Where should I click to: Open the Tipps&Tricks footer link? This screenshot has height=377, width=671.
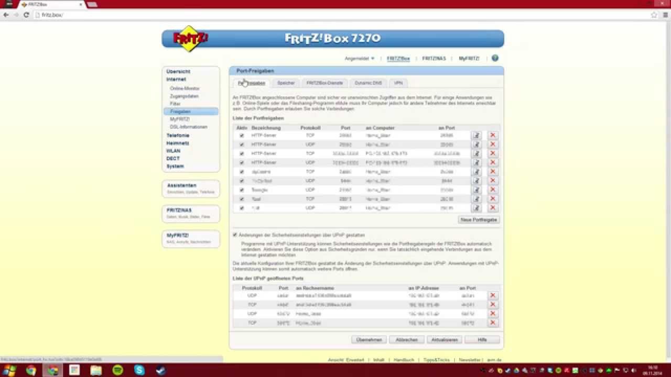437,360
